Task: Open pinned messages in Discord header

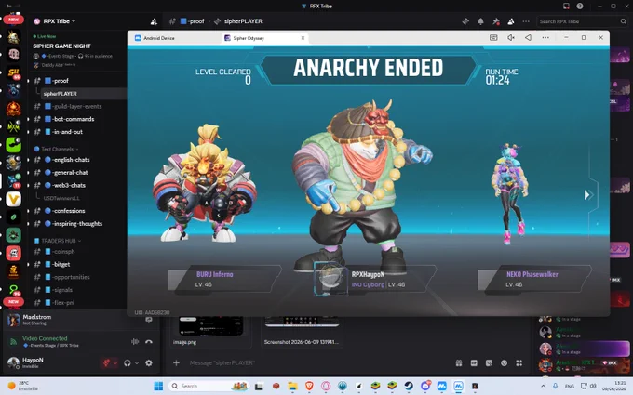Action: [x=496, y=21]
